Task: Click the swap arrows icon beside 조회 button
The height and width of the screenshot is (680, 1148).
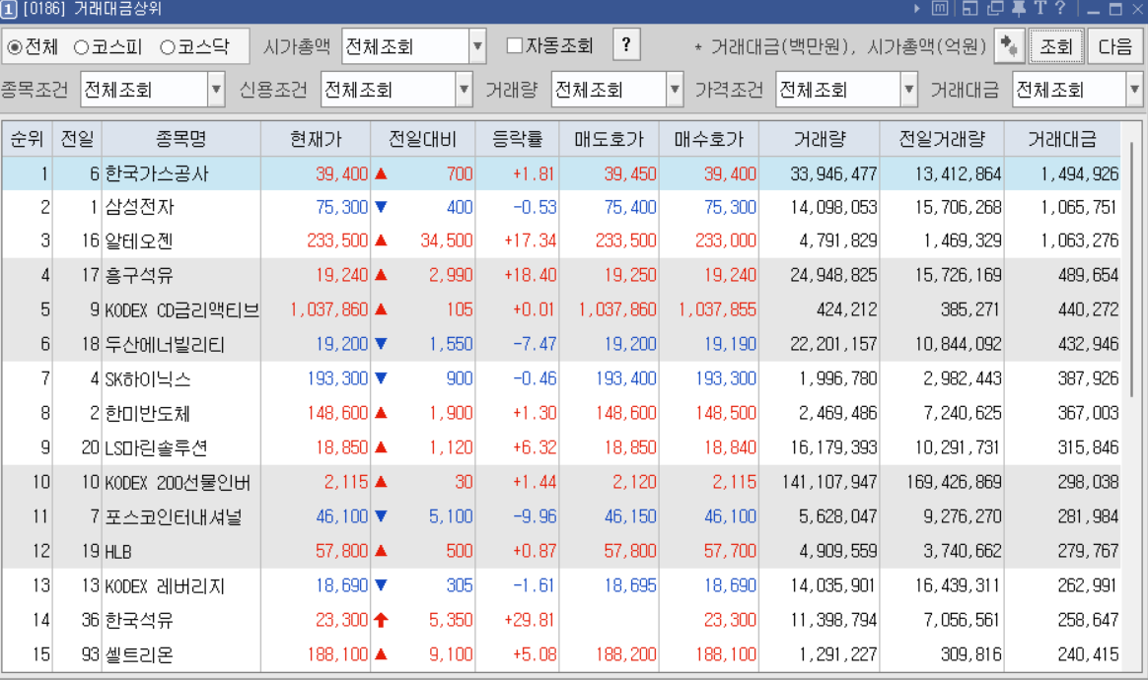Action: [x=1009, y=46]
